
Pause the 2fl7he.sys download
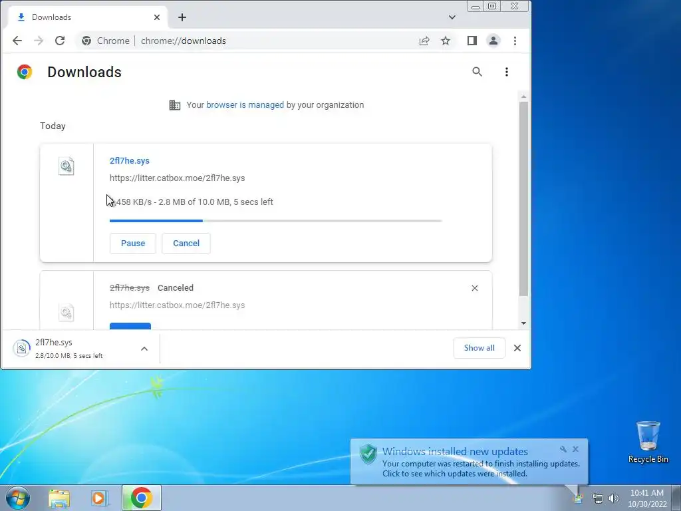point(133,244)
